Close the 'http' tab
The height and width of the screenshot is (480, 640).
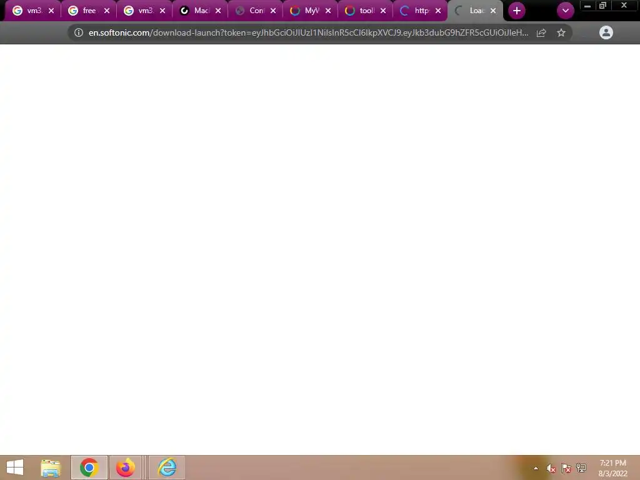click(438, 11)
